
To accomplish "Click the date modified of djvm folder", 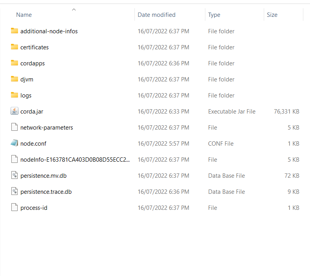I will tap(163, 79).
